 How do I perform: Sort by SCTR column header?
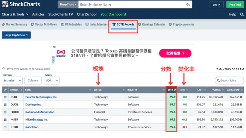pos(172,90)
